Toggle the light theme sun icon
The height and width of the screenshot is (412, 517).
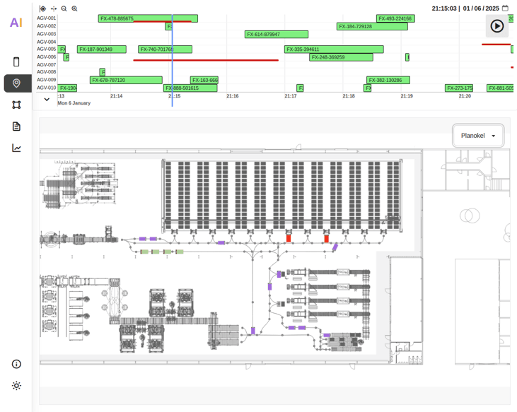(x=16, y=386)
